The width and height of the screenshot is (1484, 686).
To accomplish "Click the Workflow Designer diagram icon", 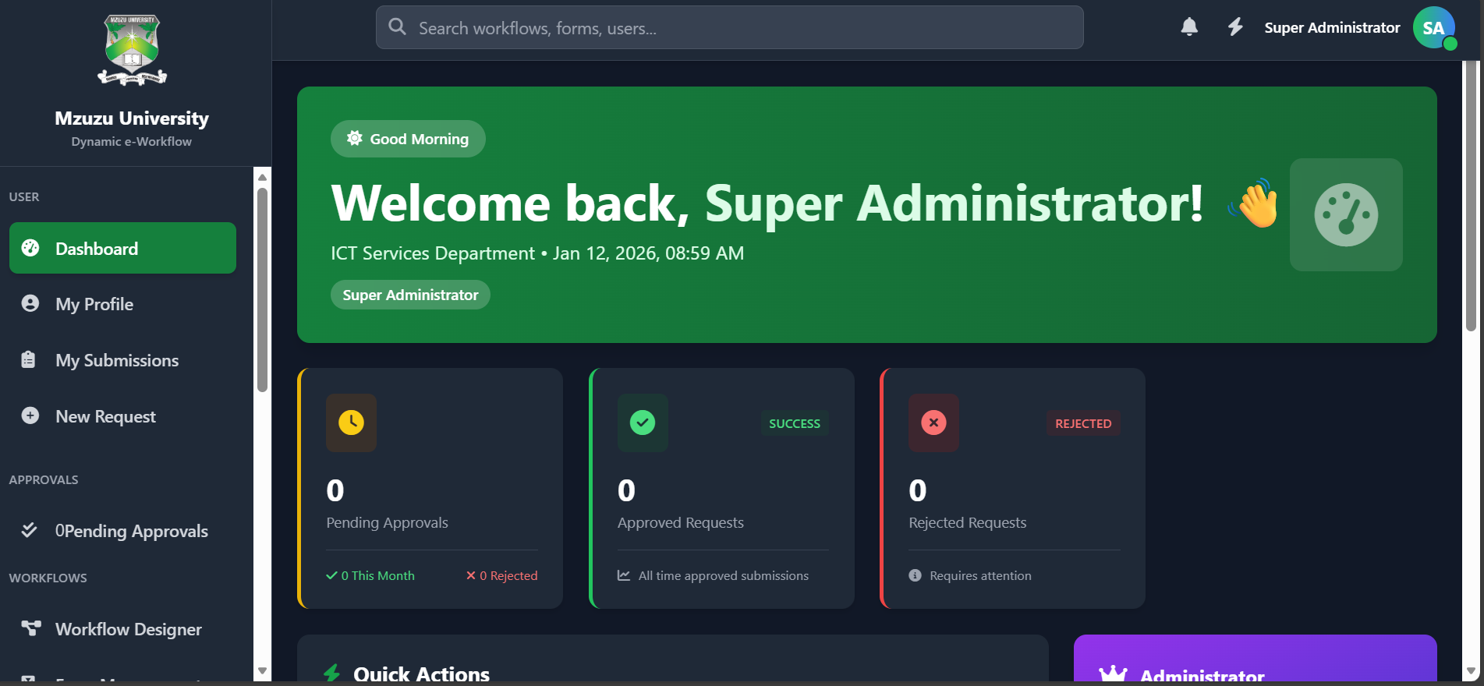I will tap(30, 628).
